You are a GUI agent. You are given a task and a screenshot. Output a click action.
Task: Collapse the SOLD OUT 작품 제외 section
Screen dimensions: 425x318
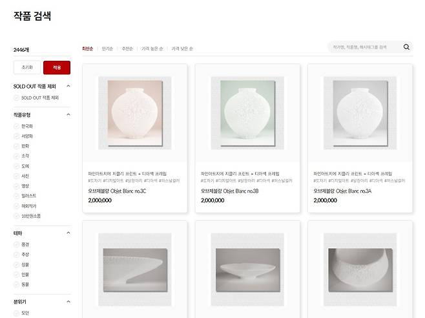pyautogui.click(x=68, y=86)
